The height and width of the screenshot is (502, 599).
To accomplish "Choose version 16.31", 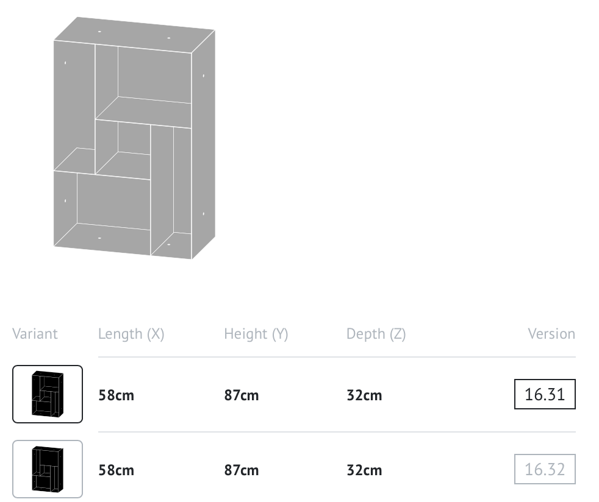I will click(x=545, y=394).
